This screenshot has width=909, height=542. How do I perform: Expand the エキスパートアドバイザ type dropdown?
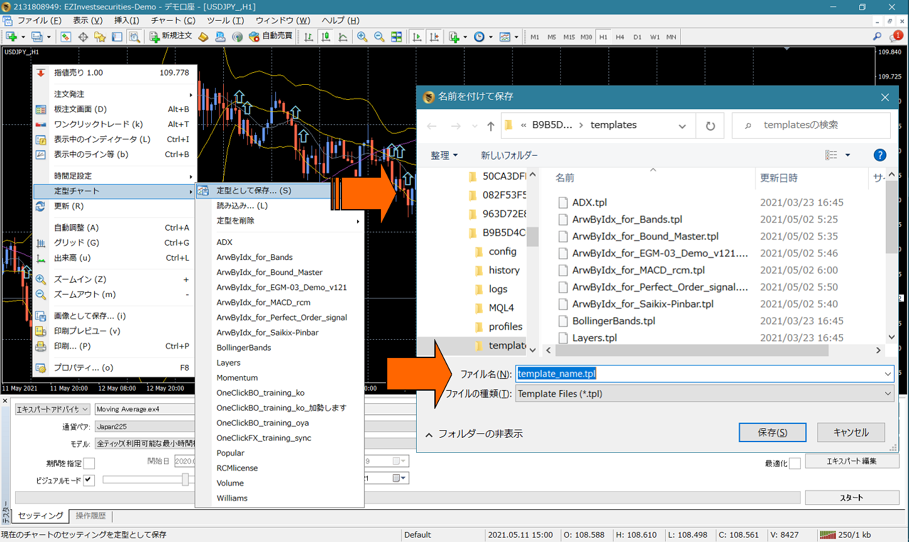click(85, 409)
